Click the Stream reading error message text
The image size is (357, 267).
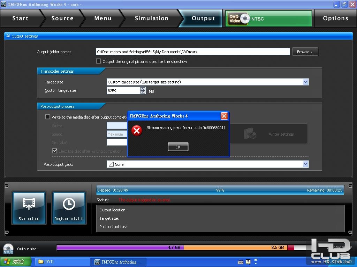(186, 128)
